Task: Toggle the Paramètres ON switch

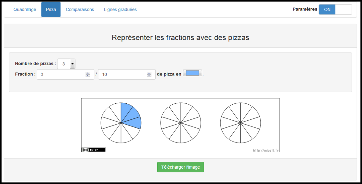Action: point(327,10)
